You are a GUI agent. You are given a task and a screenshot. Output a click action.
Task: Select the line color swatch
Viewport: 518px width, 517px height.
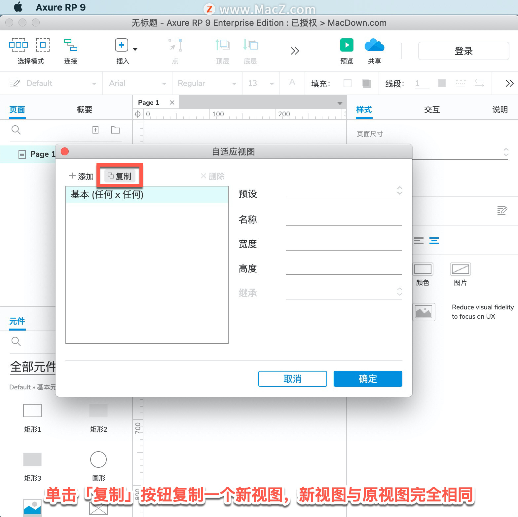(x=442, y=83)
